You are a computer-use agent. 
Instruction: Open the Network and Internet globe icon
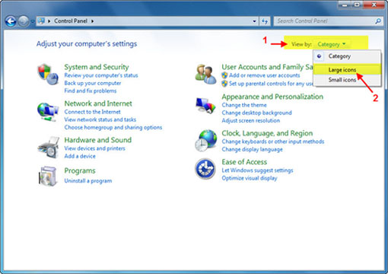pyautogui.click(x=48, y=112)
